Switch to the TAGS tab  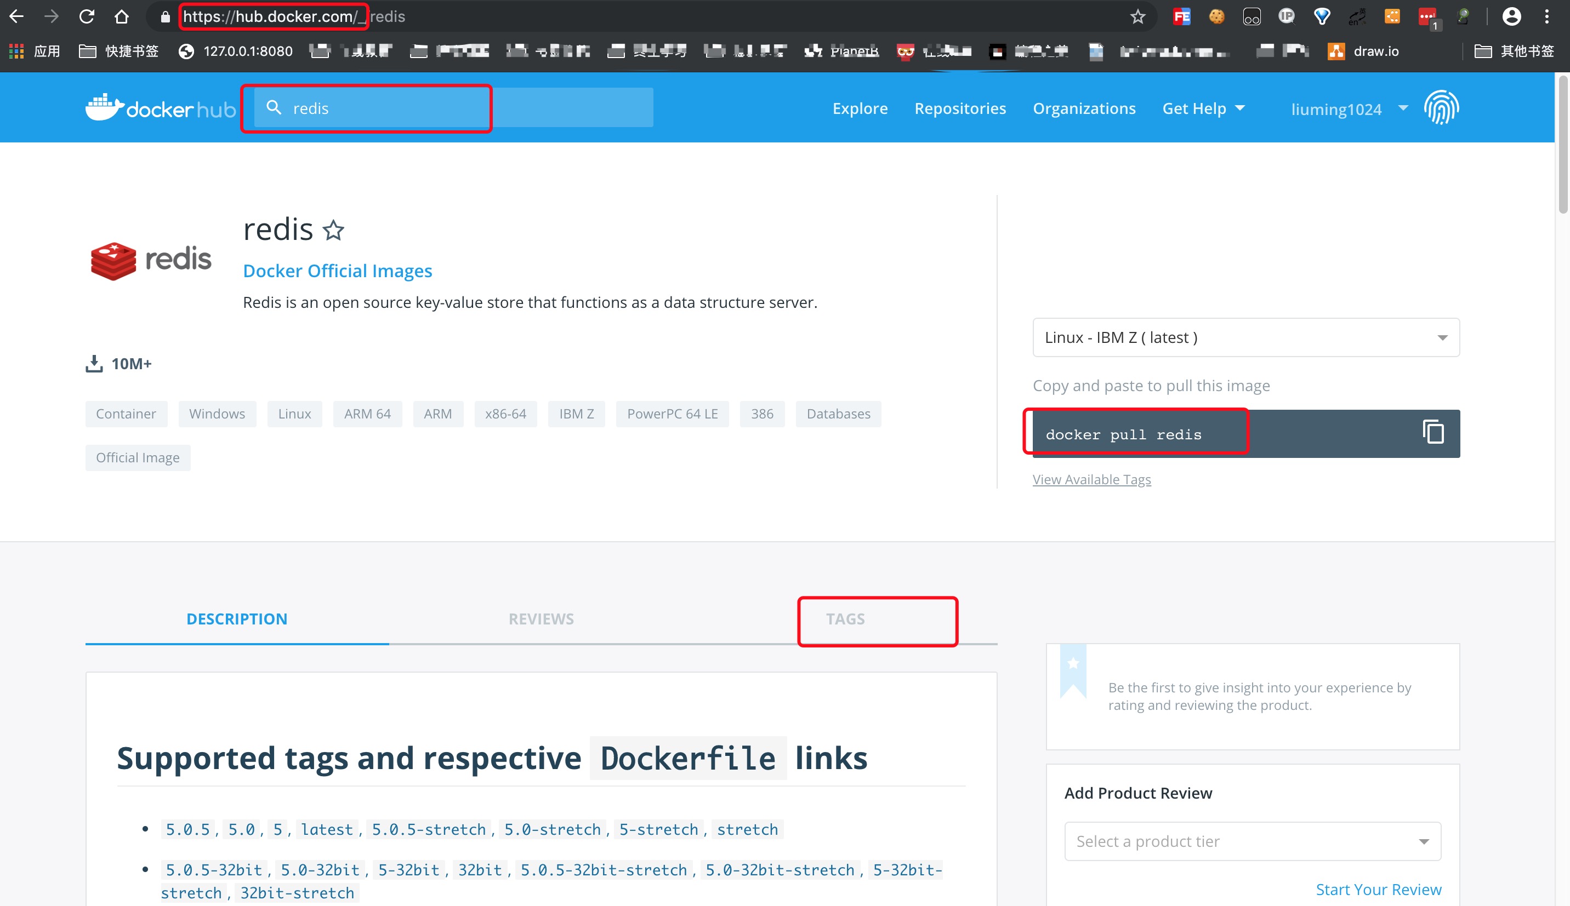point(845,618)
